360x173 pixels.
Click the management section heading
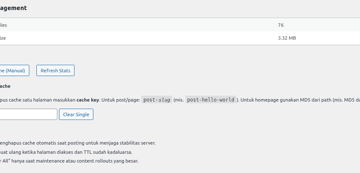click(x=13, y=8)
